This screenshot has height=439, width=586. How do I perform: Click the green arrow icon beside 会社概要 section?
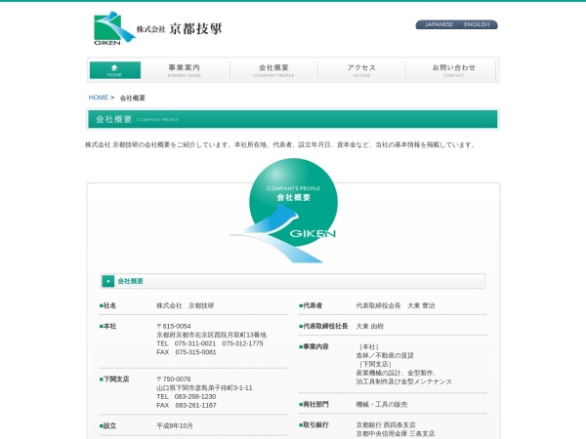[x=108, y=281]
